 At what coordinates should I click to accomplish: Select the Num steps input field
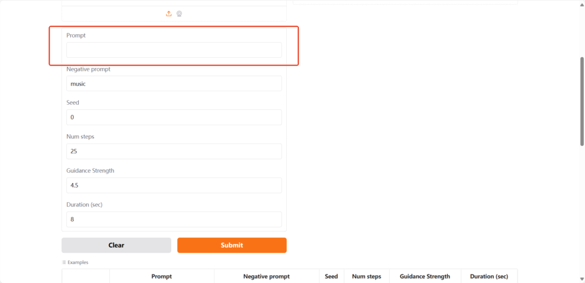[x=174, y=152]
